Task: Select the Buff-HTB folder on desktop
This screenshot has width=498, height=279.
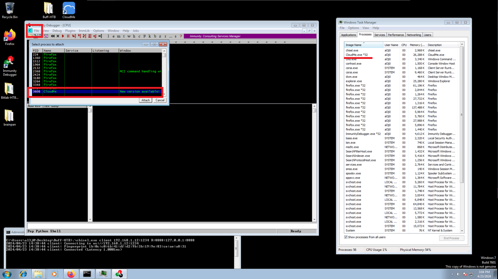Action: [x=49, y=11]
